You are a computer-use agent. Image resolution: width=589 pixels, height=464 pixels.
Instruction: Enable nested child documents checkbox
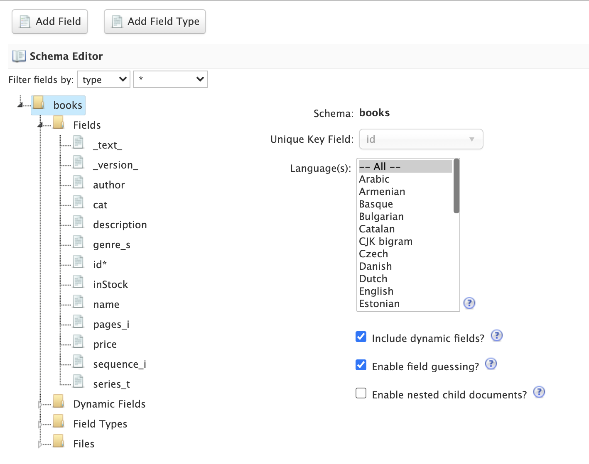click(x=361, y=393)
